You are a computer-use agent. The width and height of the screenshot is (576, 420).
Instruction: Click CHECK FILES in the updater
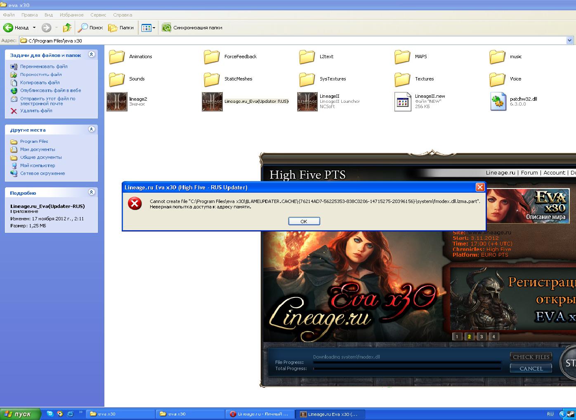pyautogui.click(x=531, y=357)
